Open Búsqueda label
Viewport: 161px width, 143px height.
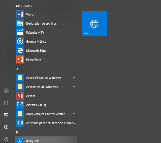click(x=33, y=141)
